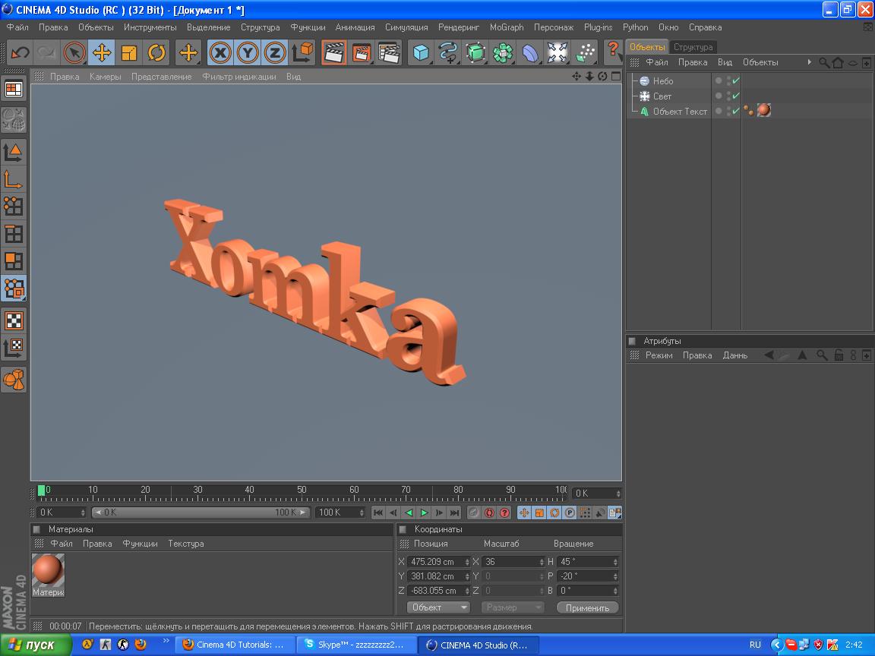Image resolution: width=875 pixels, height=656 pixels.
Task: Select the orange material thumbnail
Action: coord(48,571)
